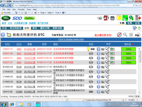Sort by the 距离 column header
Image resolution: width=142 pixels, height=107 pixels.
point(30,44)
